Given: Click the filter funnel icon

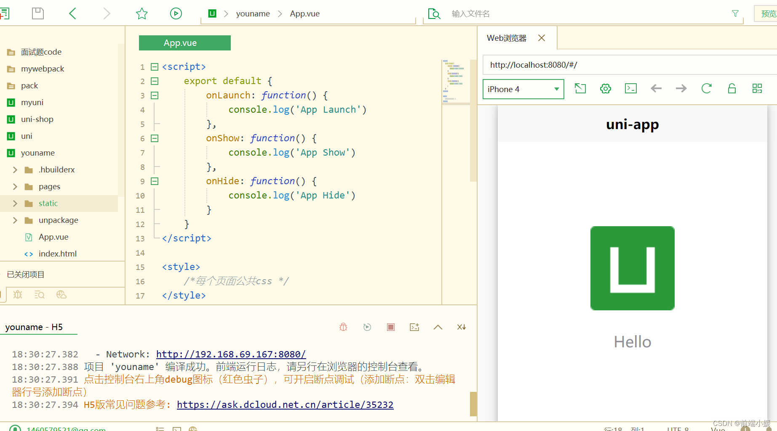Looking at the screenshot, I should point(735,13).
